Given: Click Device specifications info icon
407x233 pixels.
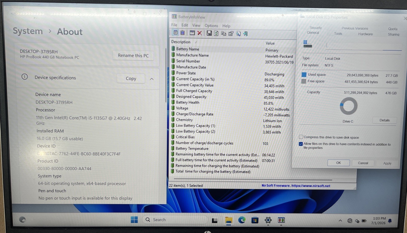Looking at the screenshot, I should click(25, 77).
